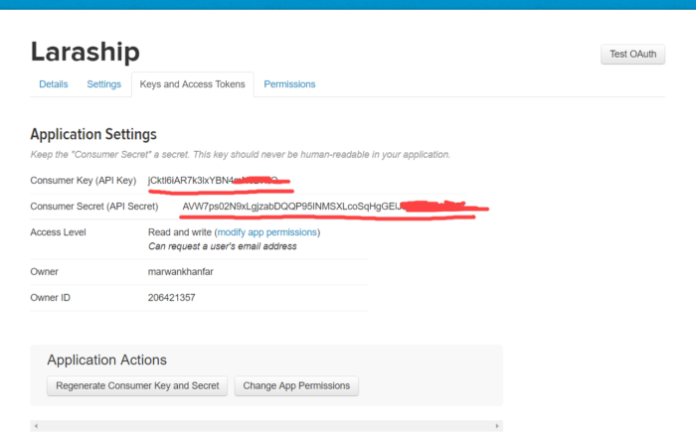Click the right scroll arrow icon
The image size is (696, 436).
pyautogui.click(x=497, y=426)
